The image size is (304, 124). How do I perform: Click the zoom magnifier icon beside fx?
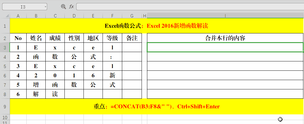pyautogui.click(x=64, y=7)
